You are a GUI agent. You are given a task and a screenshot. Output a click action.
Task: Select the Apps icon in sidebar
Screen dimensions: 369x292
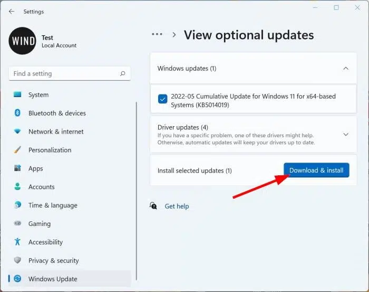click(x=17, y=168)
